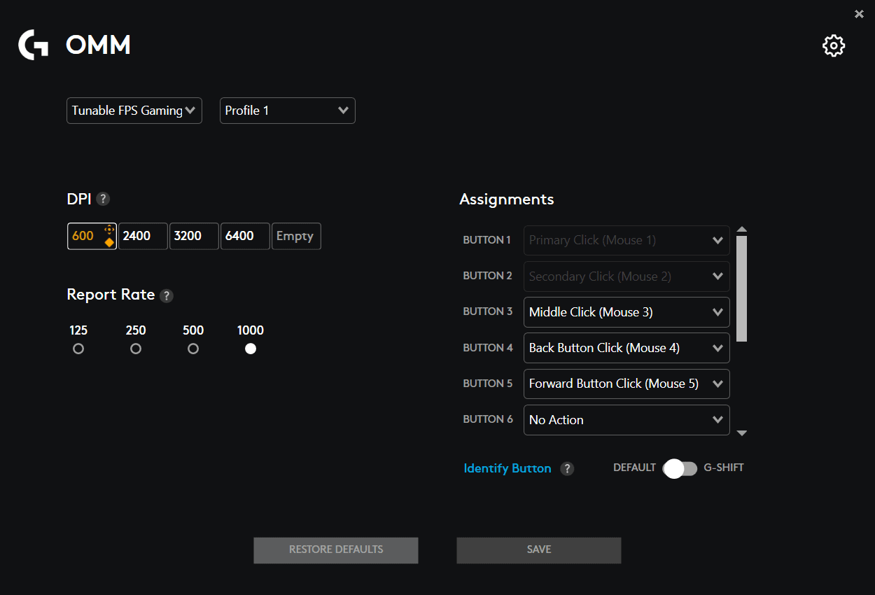Click the 125 report rate label
This screenshot has height=595, width=875.
(78, 330)
